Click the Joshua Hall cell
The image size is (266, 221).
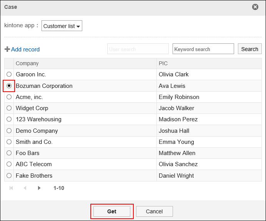(209, 131)
